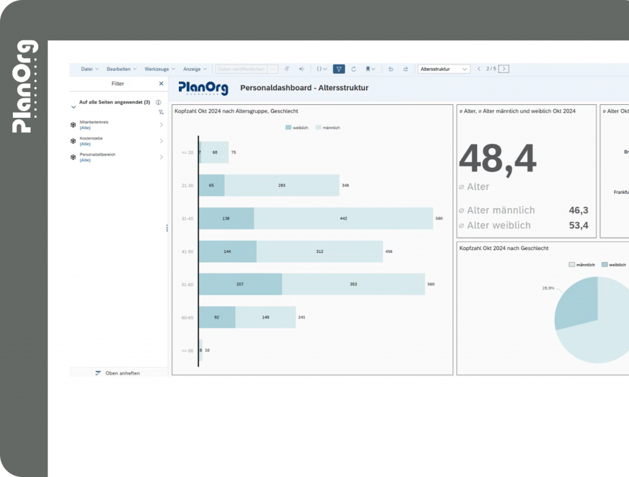The width and height of the screenshot is (629, 477).
Task: Click the Mitarbeiterkreis dimension cube icon
Action: (73, 125)
